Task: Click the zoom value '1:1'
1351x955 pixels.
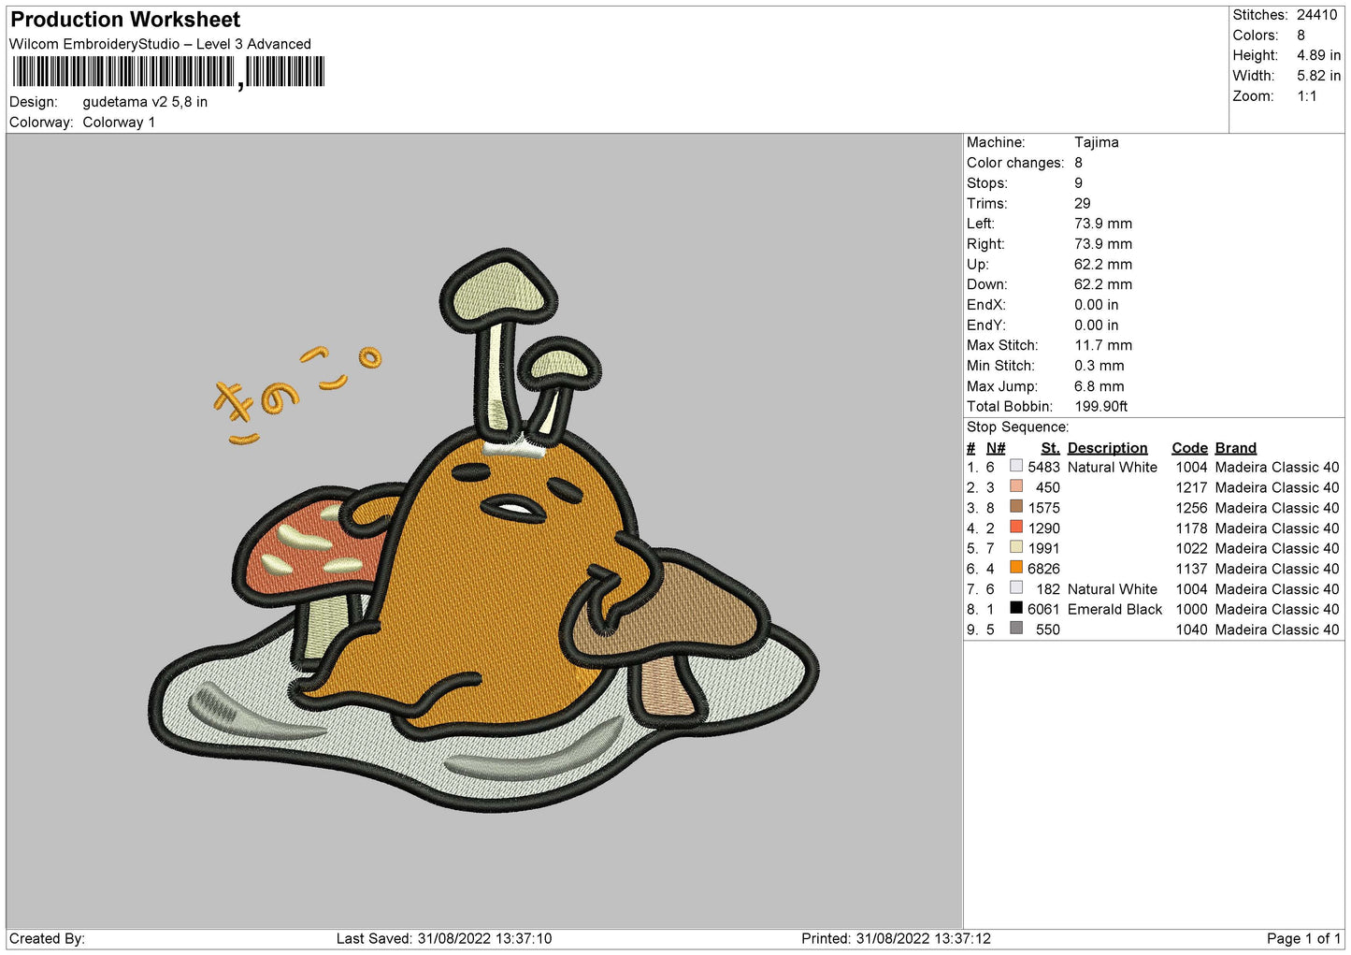Action: (x=1307, y=96)
